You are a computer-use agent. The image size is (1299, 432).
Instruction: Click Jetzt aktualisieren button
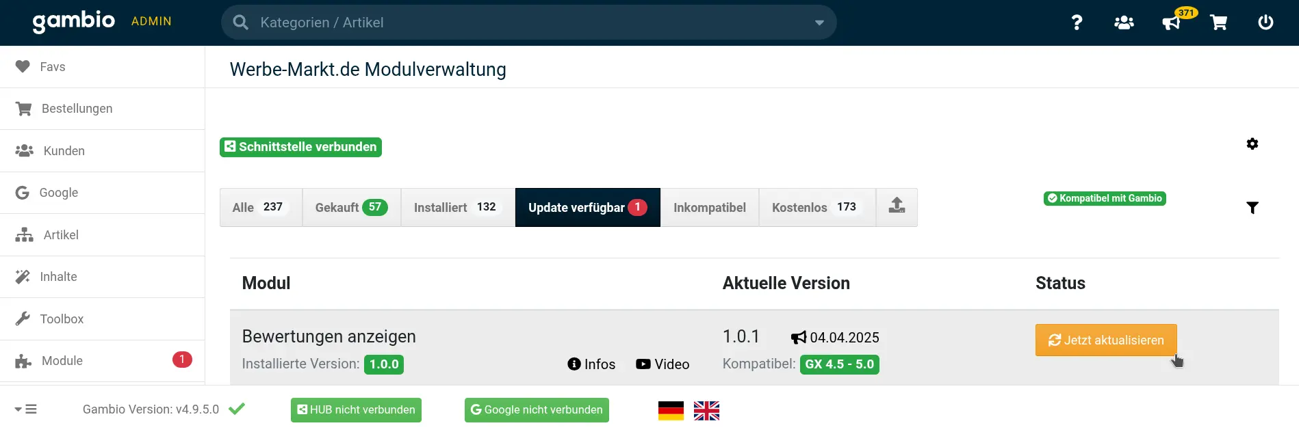coord(1106,340)
